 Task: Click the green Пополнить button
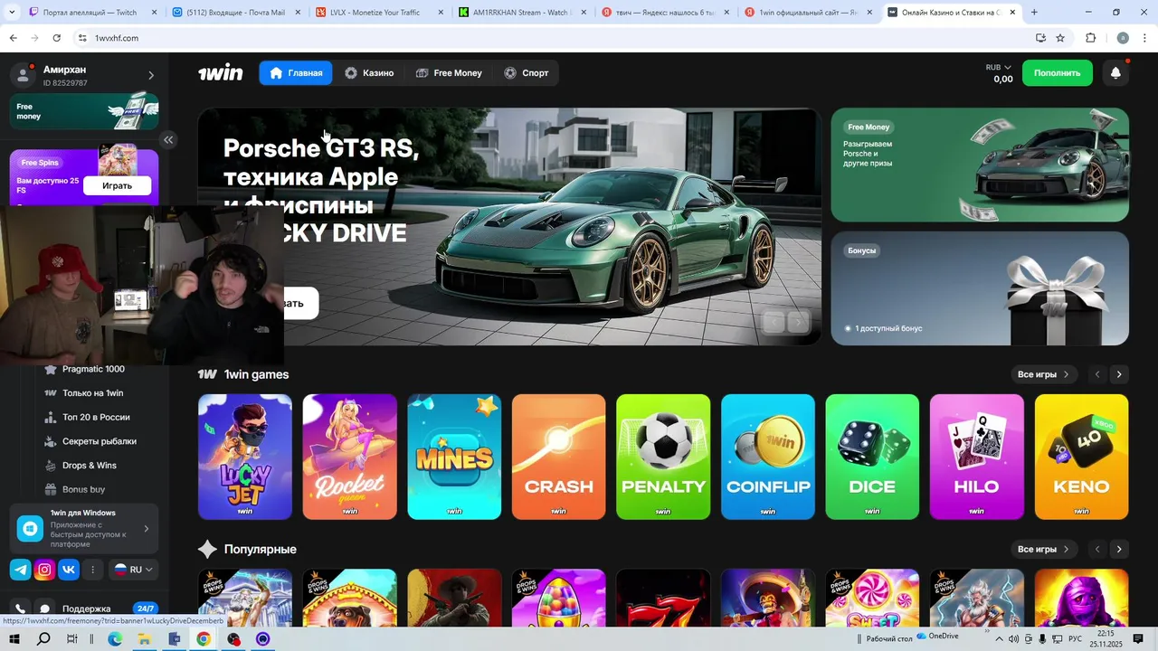(x=1058, y=73)
